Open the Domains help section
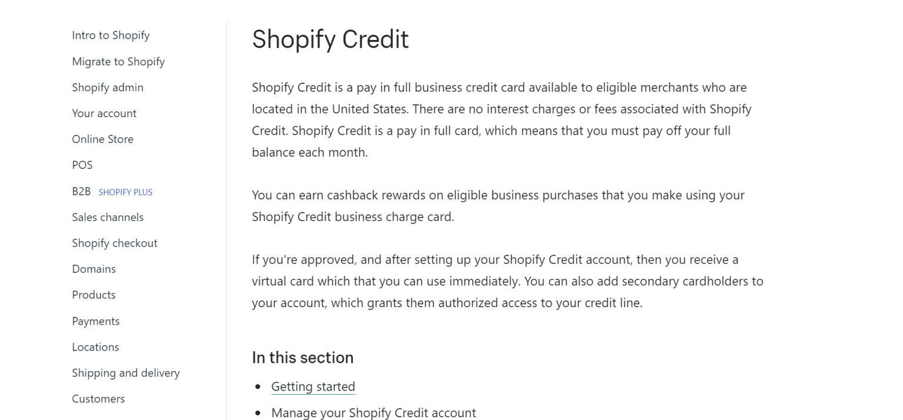Viewport: 903px width, 420px height. [93, 269]
